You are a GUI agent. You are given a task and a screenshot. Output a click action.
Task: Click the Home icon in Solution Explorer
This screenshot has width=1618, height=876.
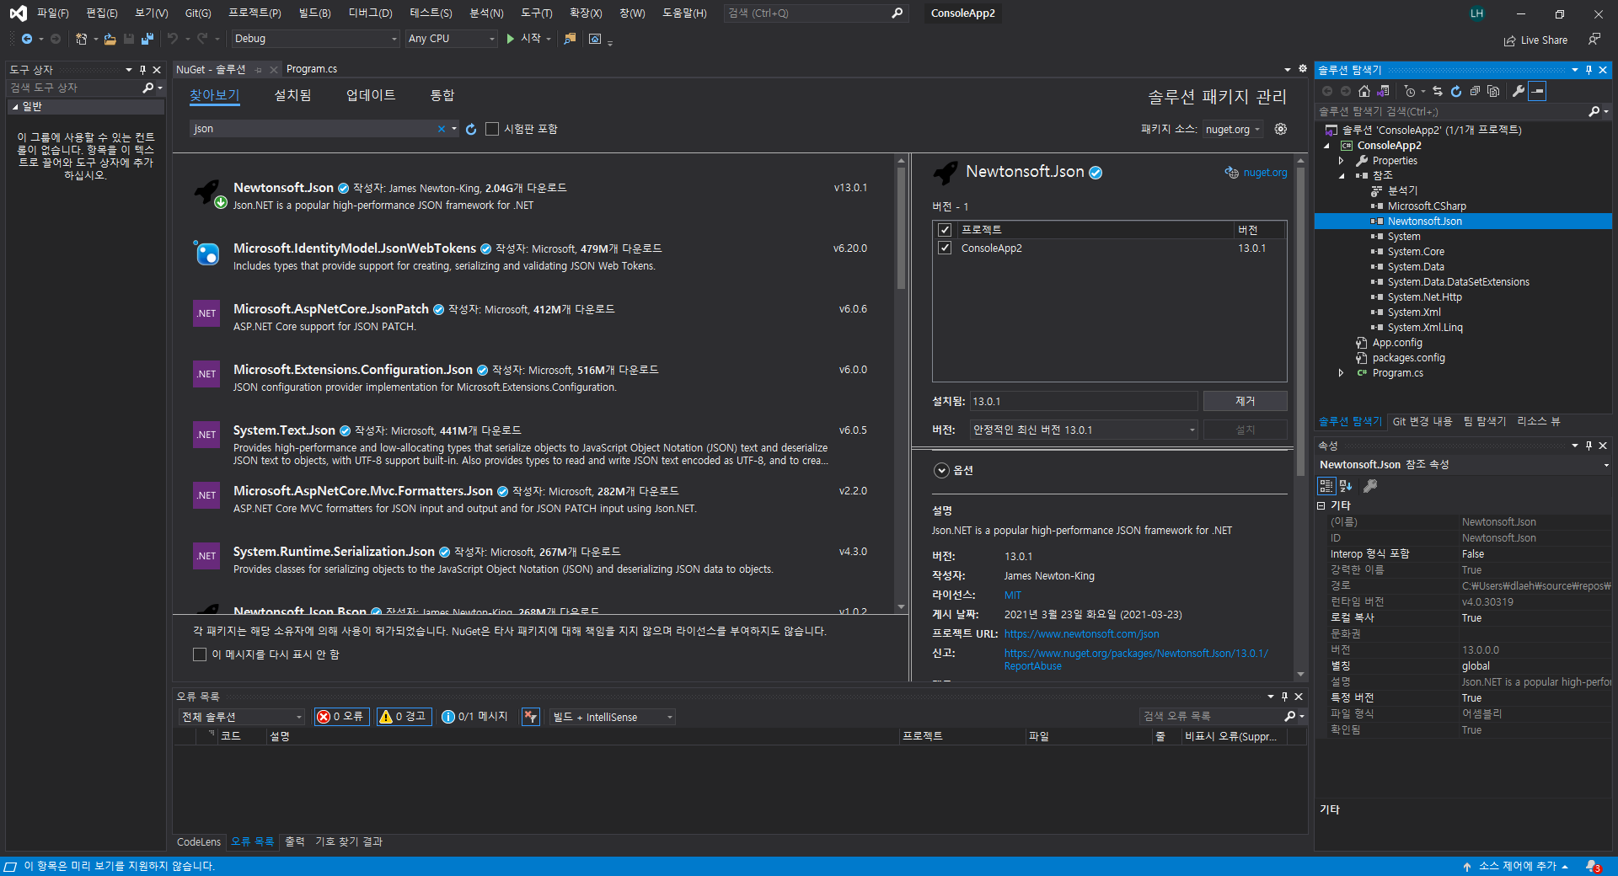point(1364,91)
